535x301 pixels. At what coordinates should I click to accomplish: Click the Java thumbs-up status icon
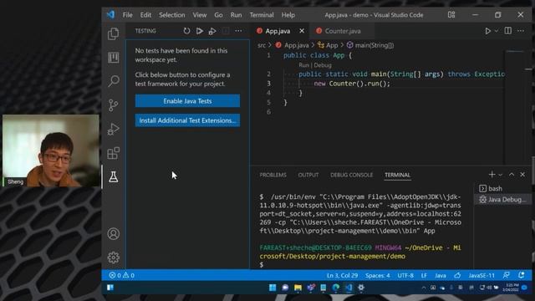pos(457,275)
